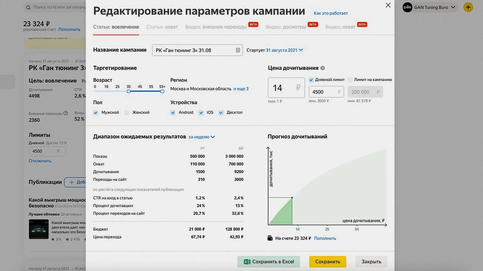Click the GAN account logo avatar

(407, 7)
